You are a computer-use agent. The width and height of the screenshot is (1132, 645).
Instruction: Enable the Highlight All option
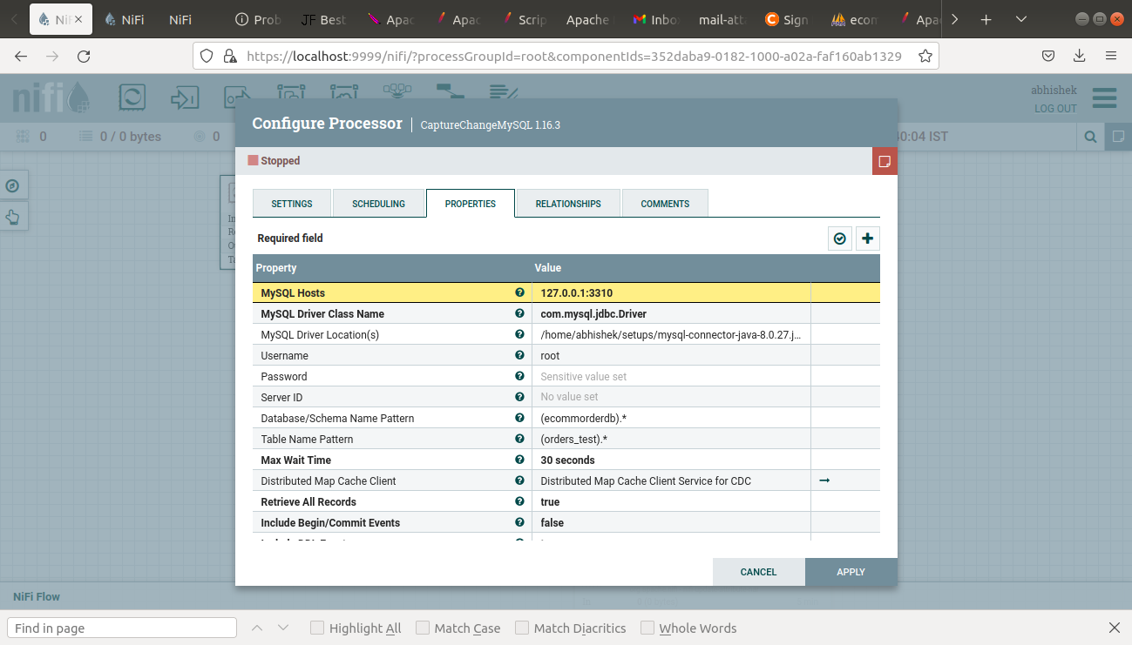pos(316,627)
